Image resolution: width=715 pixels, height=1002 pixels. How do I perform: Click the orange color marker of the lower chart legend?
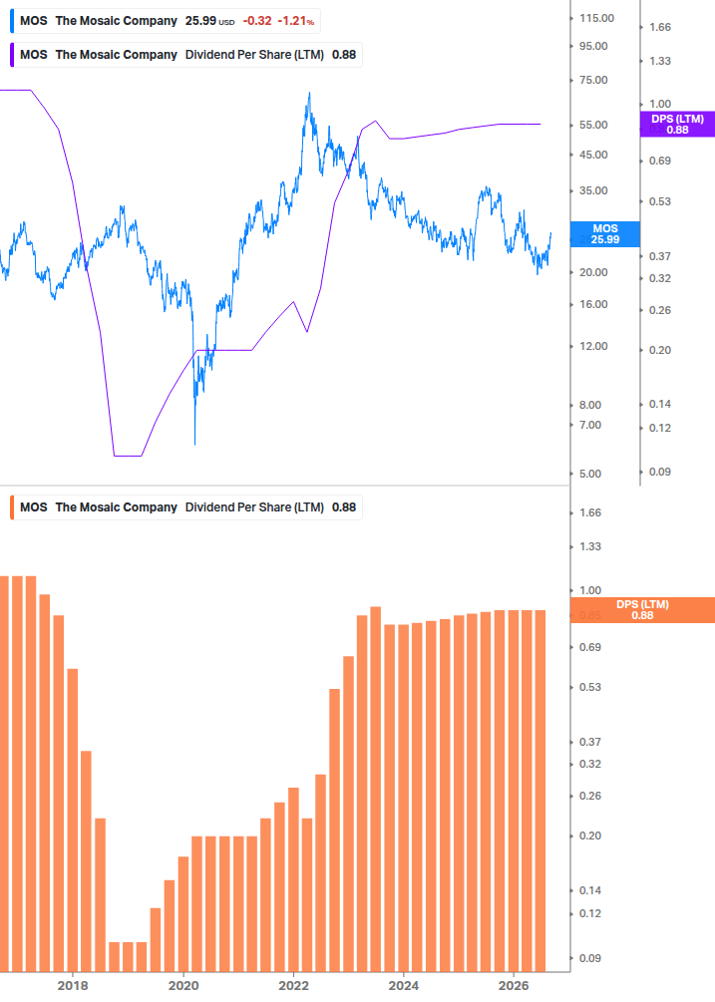coord(12,507)
